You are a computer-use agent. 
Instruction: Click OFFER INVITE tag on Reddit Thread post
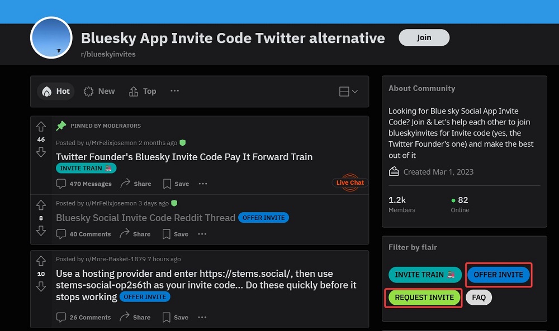[x=263, y=218]
